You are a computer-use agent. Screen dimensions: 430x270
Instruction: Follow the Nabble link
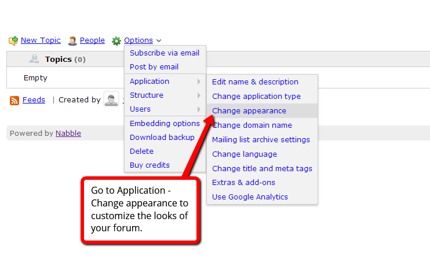[x=68, y=134]
